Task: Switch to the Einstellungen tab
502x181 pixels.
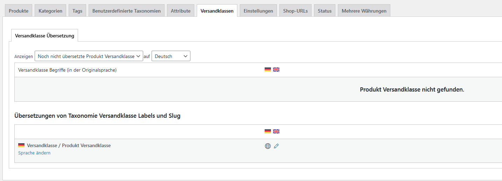Action: [x=258, y=11]
